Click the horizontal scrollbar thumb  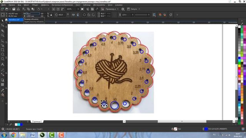tap(182, 122)
